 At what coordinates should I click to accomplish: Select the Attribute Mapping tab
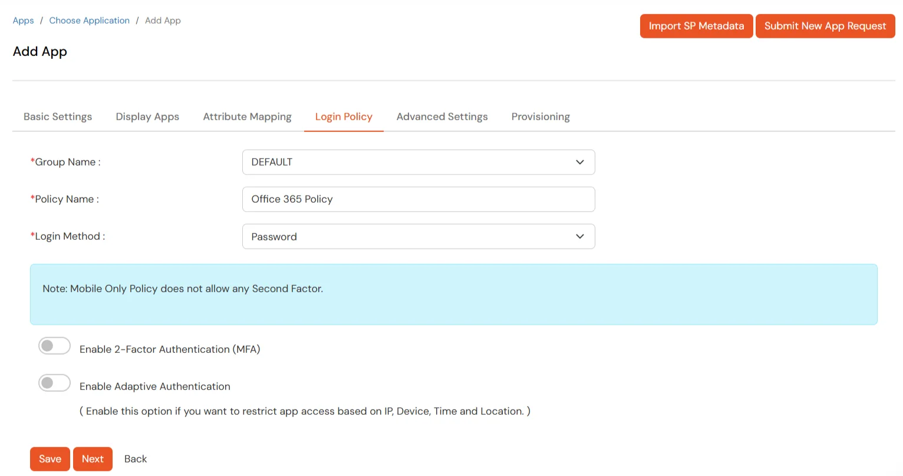click(247, 116)
